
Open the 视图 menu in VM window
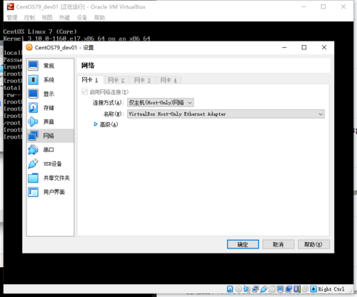(47, 17)
